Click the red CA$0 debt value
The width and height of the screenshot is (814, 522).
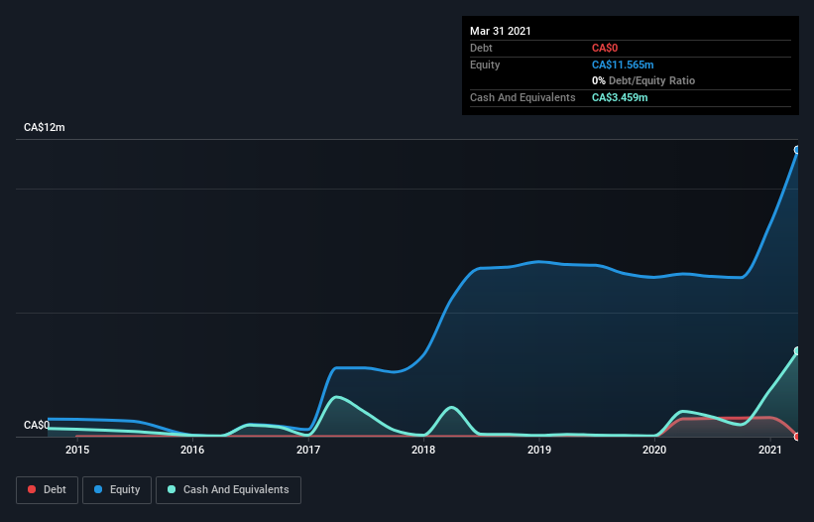pyautogui.click(x=605, y=49)
